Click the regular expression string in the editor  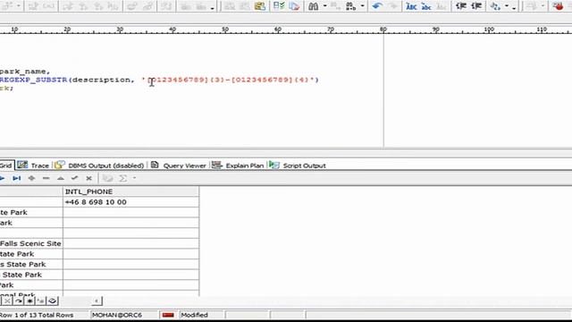coord(231,80)
